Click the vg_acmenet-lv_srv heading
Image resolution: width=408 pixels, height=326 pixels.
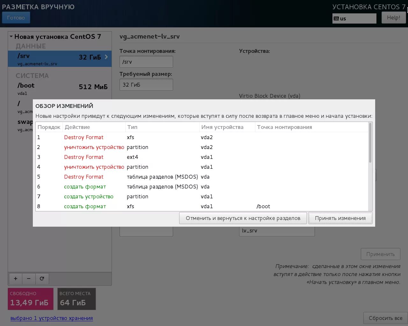coord(149,37)
